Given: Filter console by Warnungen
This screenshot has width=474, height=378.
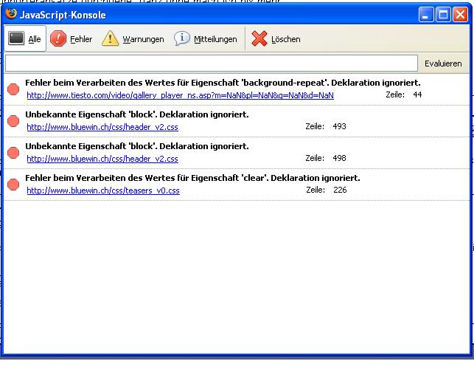Looking at the screenshot, I should tap(143, 40).
